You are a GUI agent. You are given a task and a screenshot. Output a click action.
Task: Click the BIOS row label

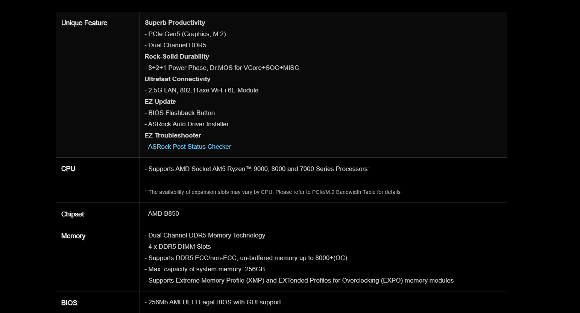(69, 303)
